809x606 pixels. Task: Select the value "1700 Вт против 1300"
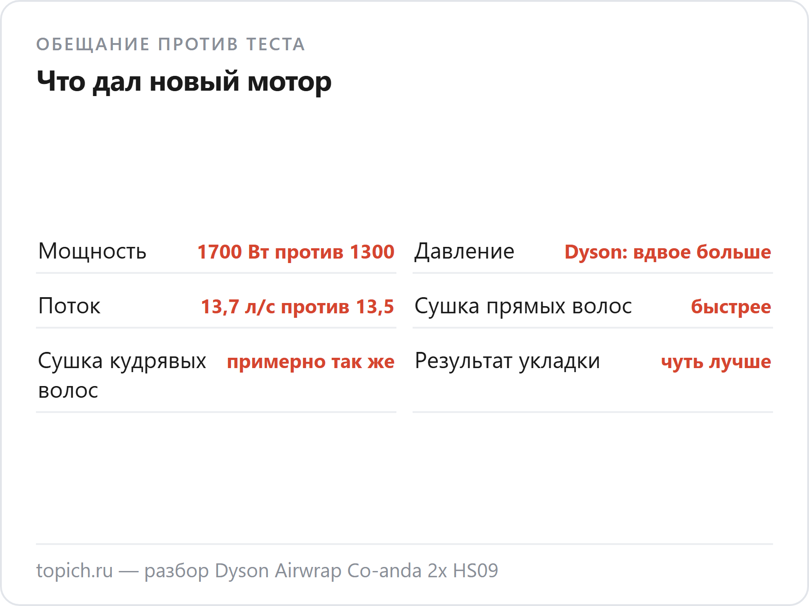point(296,252)
